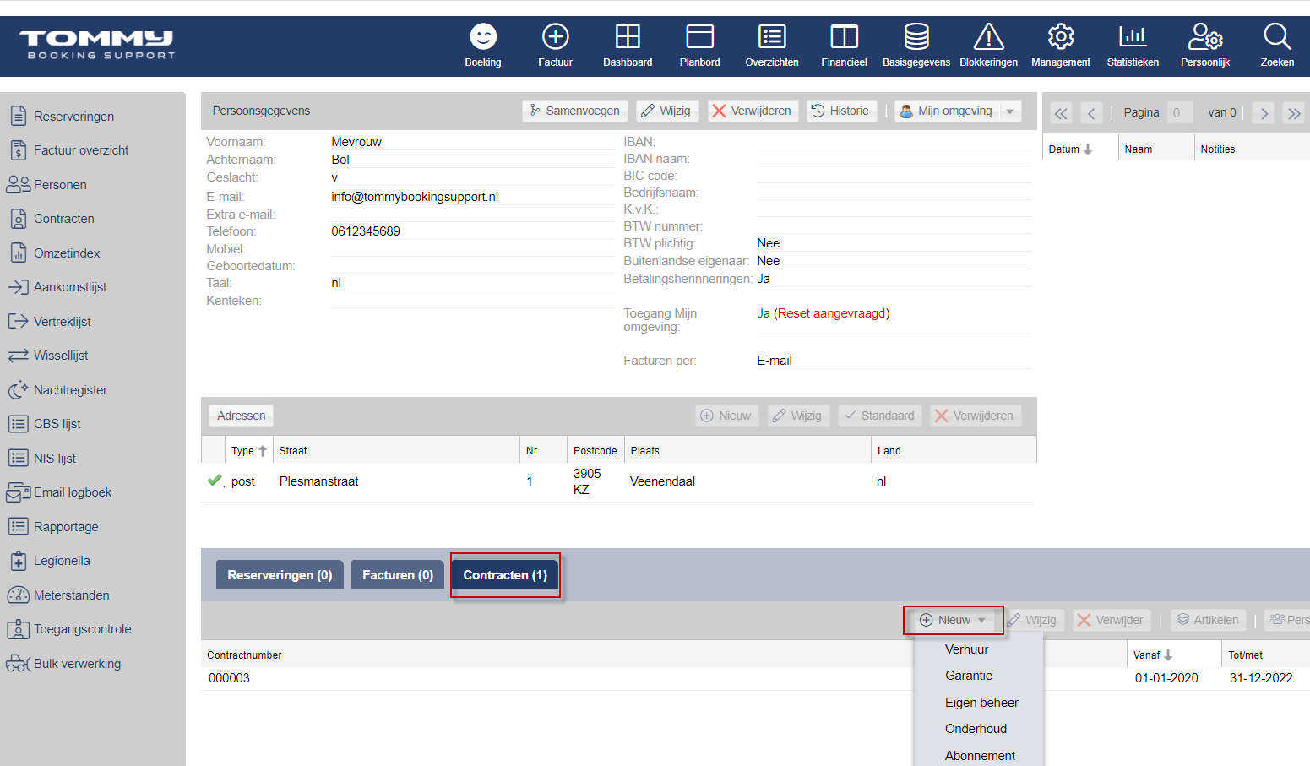Create a new Factuur via plus icon

coord(556,37)
